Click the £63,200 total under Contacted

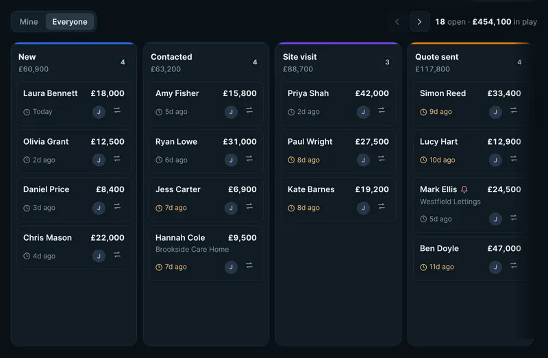(166, 69)
